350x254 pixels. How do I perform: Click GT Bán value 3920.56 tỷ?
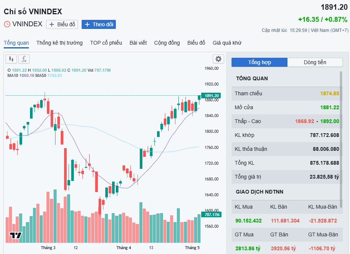point(283,248)
